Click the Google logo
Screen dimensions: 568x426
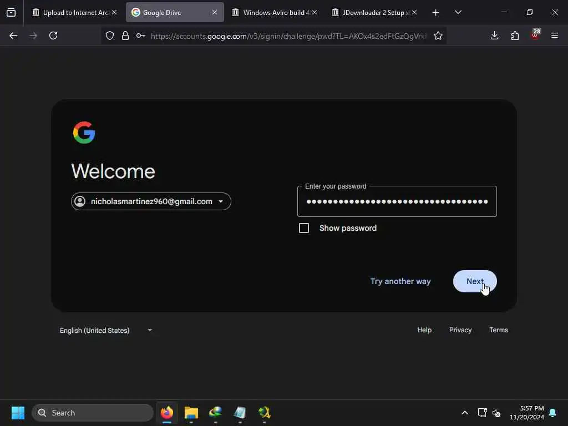84,133
